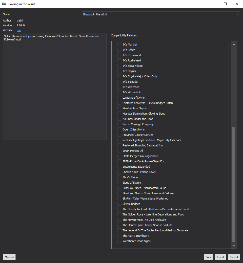Open the Website Link
The width and height of the screenshot is (243, 263).
click(19, 30)
